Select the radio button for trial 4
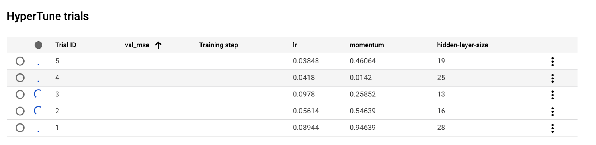 click(20, 78)
